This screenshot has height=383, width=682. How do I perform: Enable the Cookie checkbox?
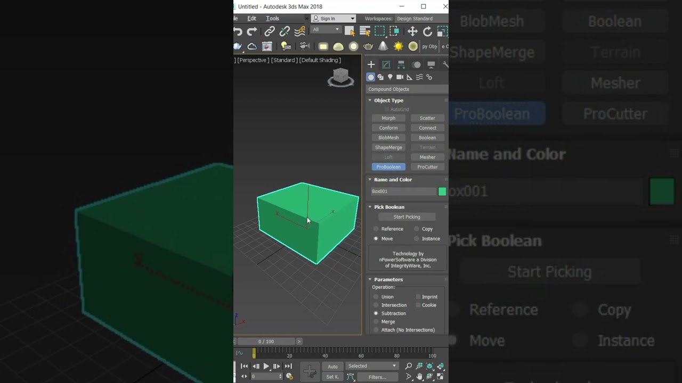coord(418,305)
